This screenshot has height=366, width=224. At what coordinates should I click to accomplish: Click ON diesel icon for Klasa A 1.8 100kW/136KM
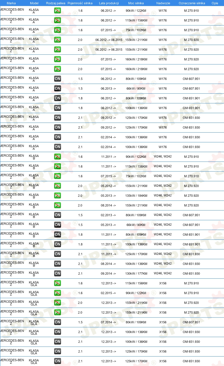(58, 108)
